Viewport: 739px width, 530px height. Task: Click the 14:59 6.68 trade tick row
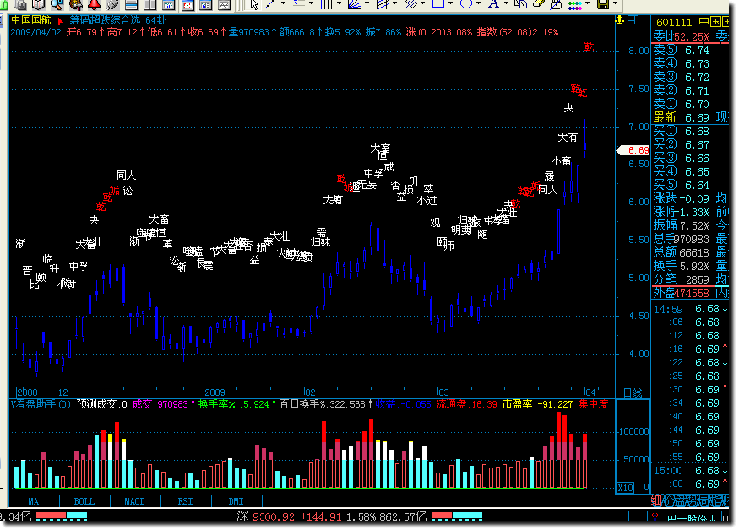691,309
